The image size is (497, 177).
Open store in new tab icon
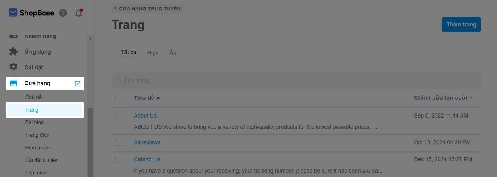tap(78, 84)
